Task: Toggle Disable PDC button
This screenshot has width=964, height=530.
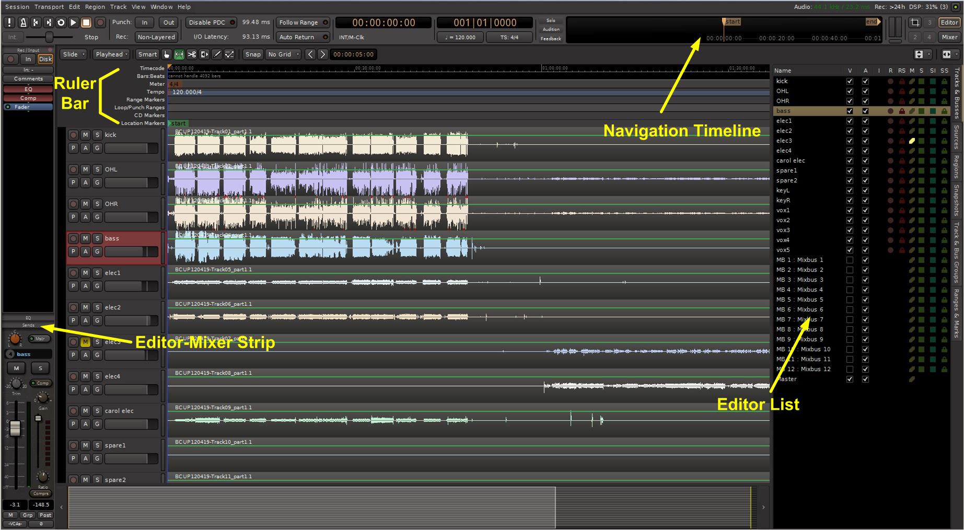Action: pos(211,22)
